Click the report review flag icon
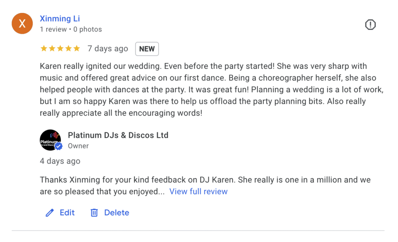Viewport: 398px width, 242px height. coord(370,25)
